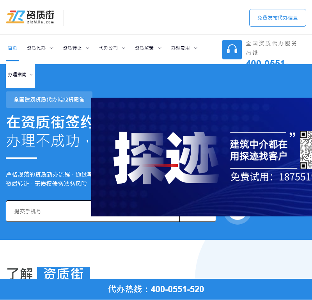Viewport: 312px width, 300px height.
Task: Click 免费试用 phone number in ad
Action: tap(271, 177)
